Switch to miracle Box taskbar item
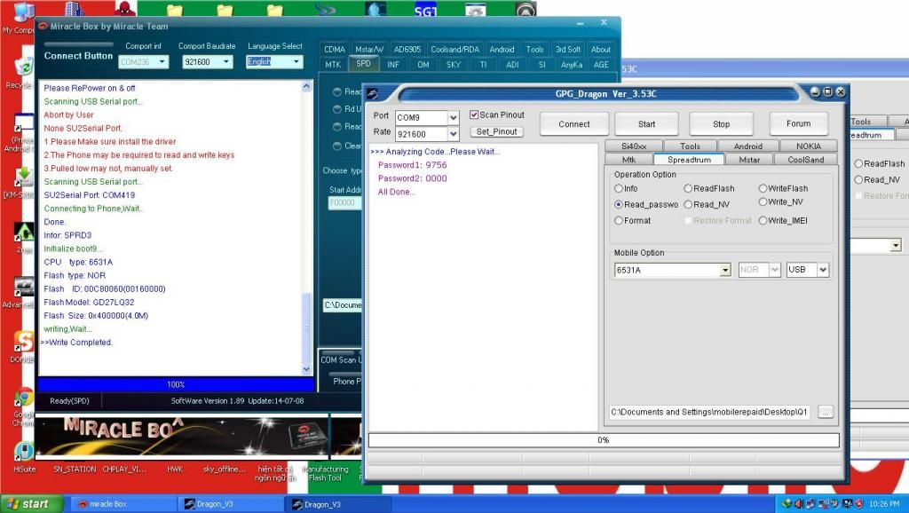This screenshot has height=513, width=909. (122, 504)
